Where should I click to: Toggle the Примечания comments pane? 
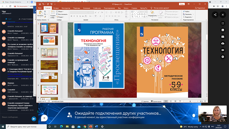(x=156, y=101)
